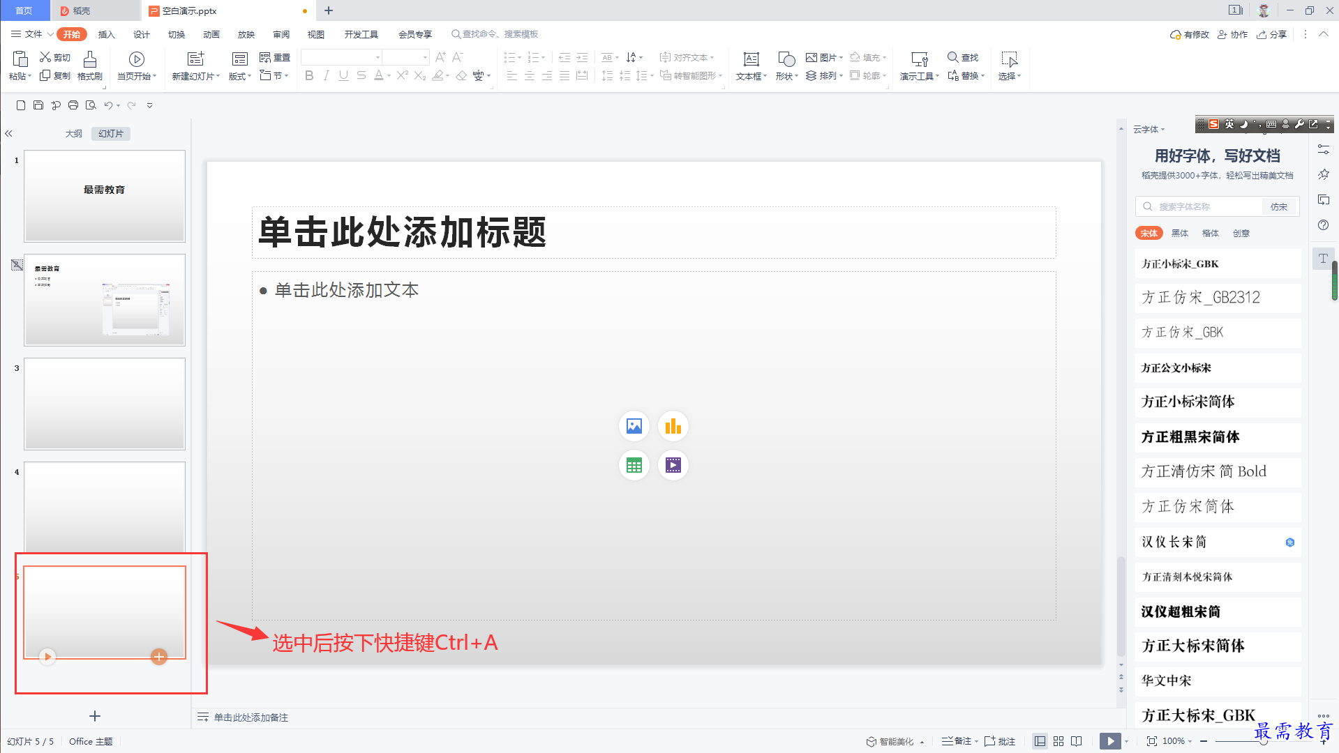The width and height of the screenshot is (1339, 753).
Task: Open the Review (审阅) ribbon tab
Action: pyautogui.click(x=280, y=34)
